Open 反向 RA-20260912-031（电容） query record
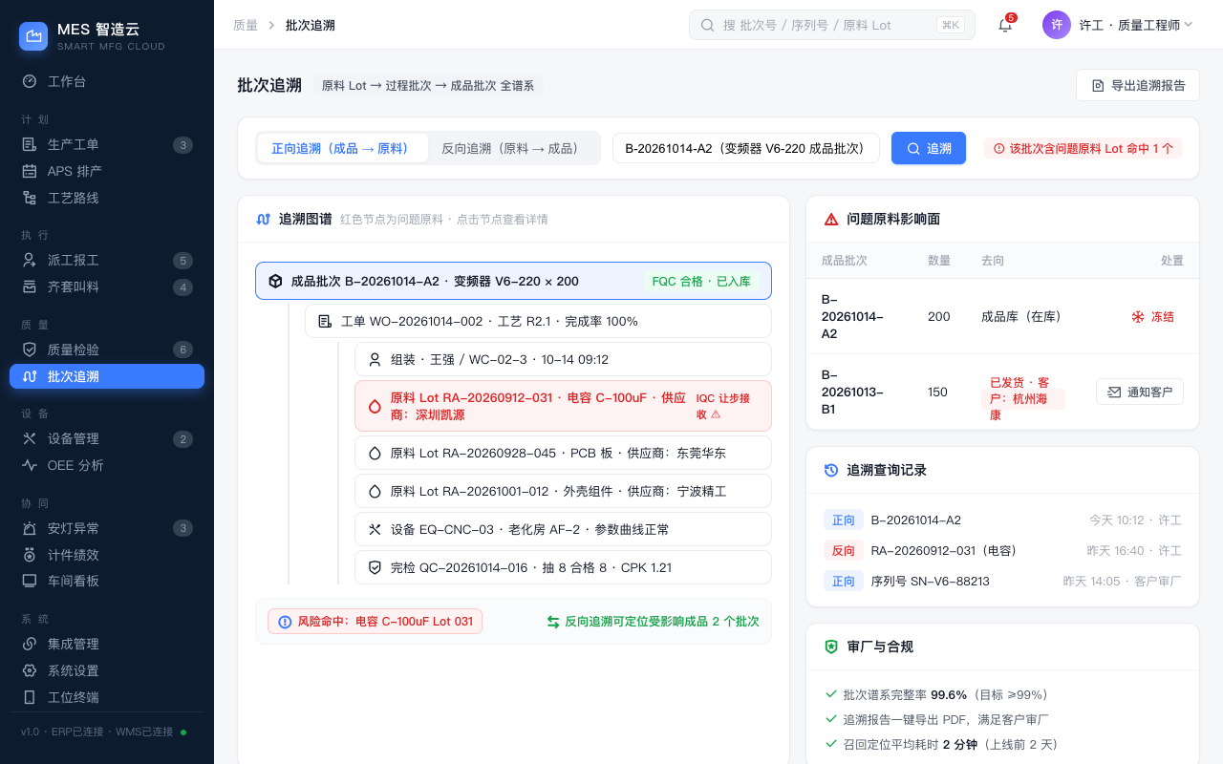The height and width of the screenshot is (764, 1223). (1002, 550)
